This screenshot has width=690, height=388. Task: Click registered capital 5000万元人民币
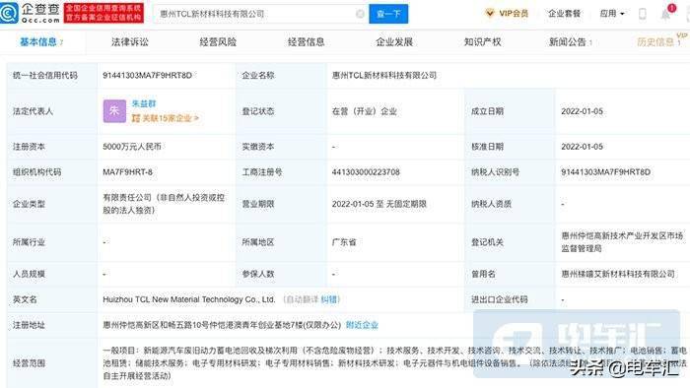pos(132,147)
